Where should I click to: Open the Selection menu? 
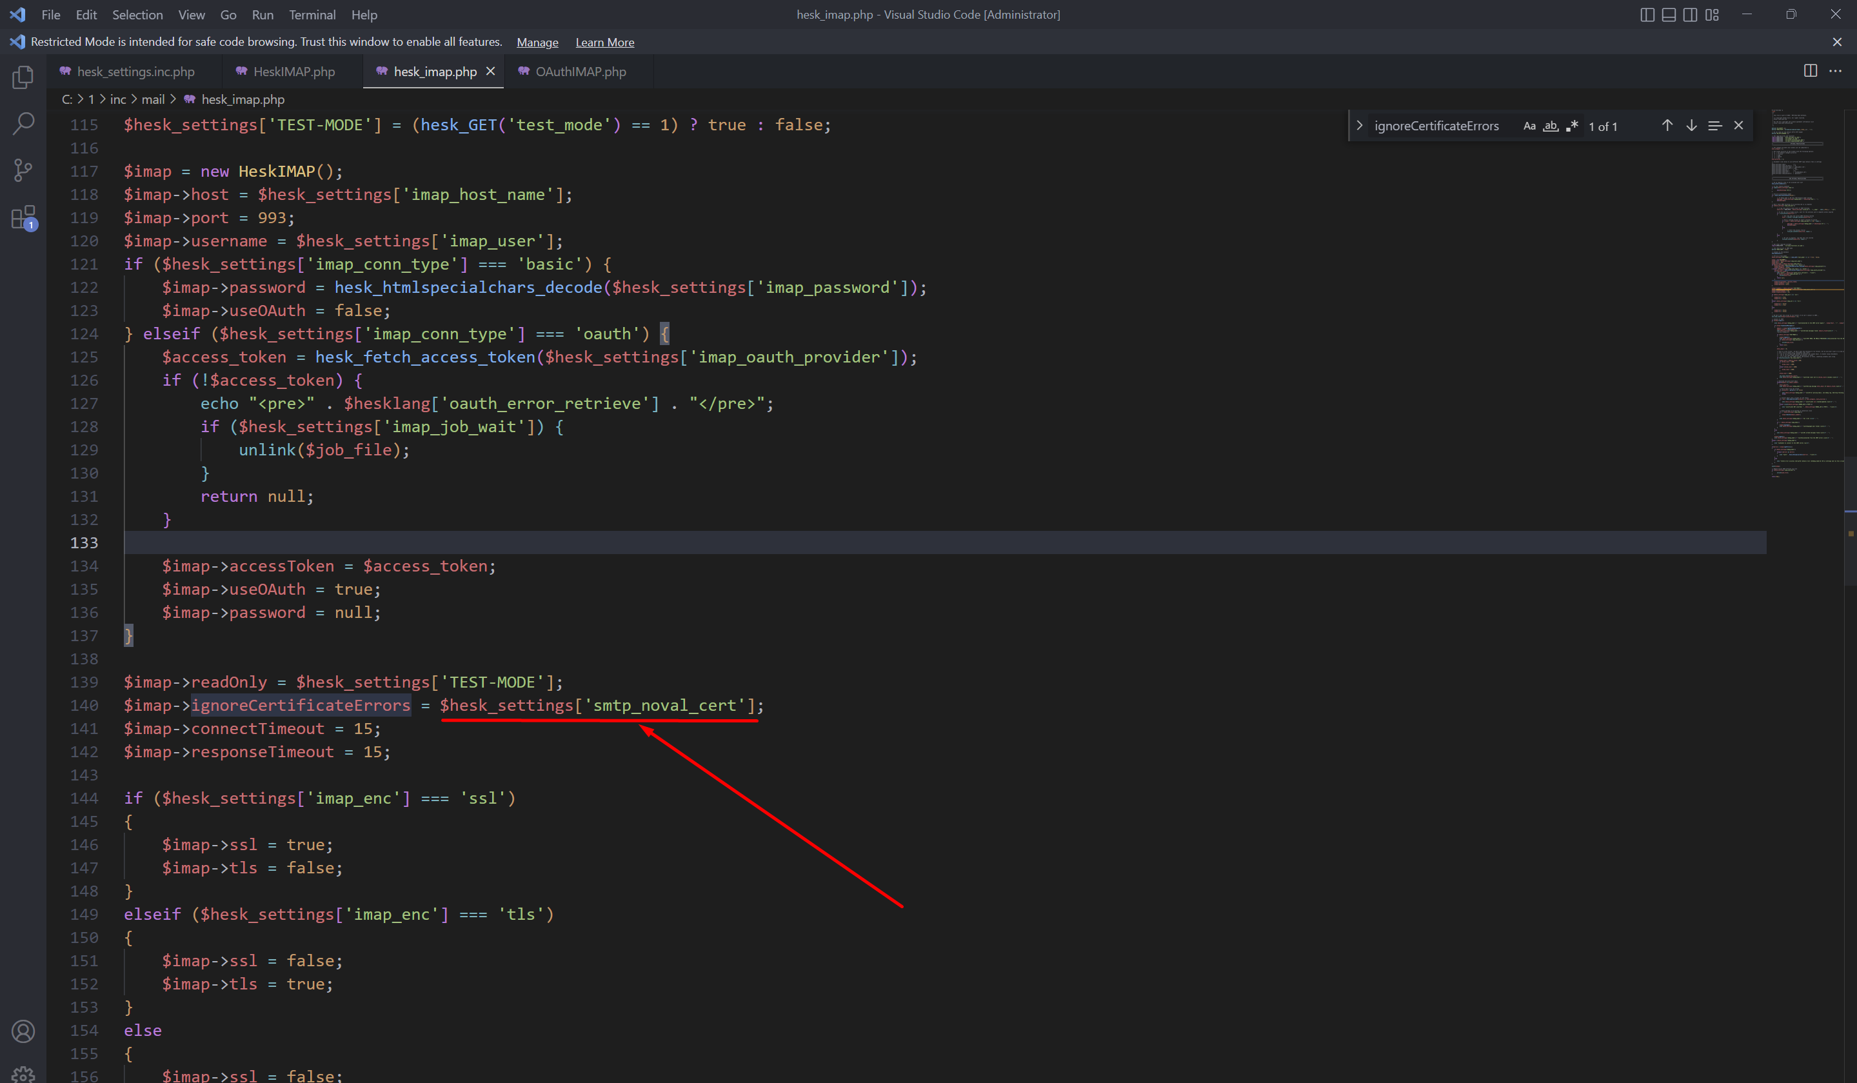click(137, 15)
